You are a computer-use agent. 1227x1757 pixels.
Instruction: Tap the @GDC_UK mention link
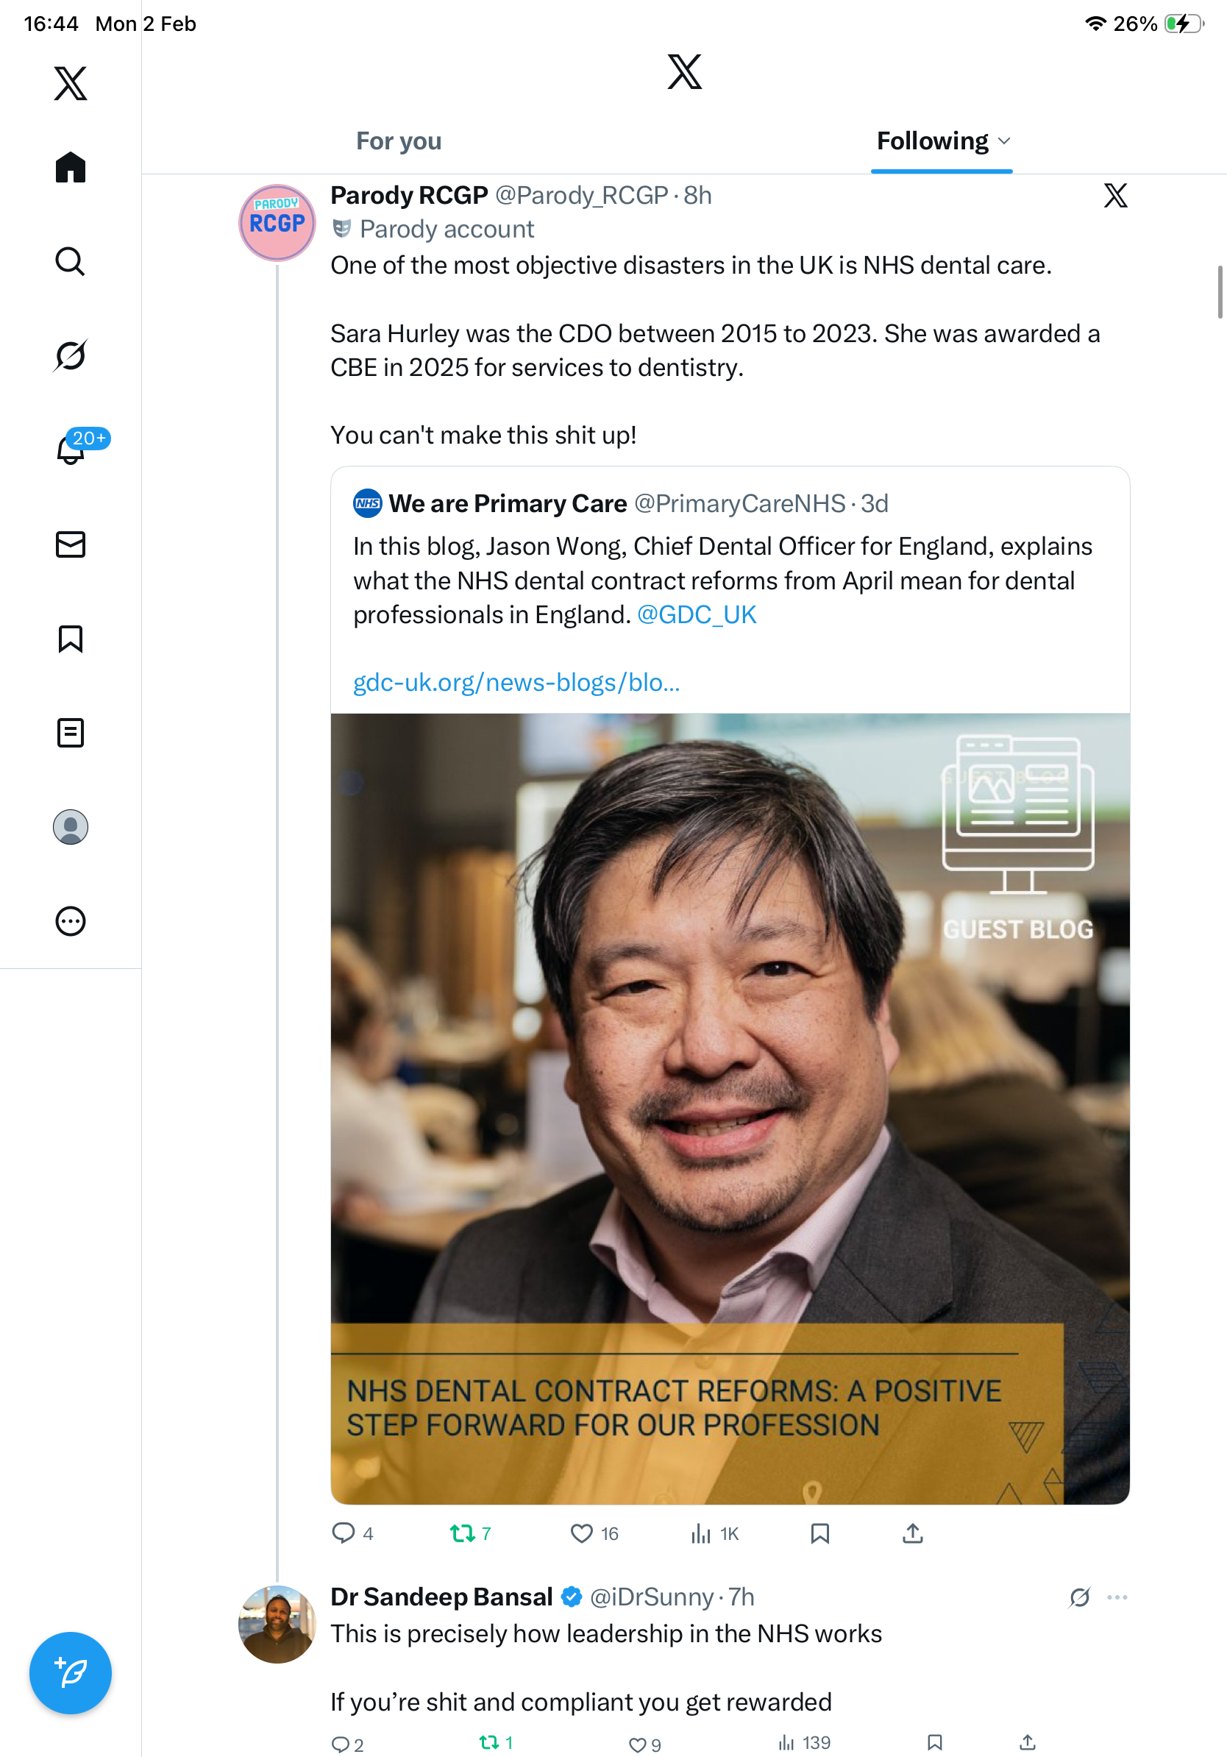(x=696, y=614)
